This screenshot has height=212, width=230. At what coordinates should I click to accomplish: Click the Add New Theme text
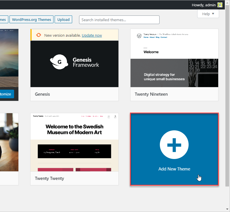(174, 169)
